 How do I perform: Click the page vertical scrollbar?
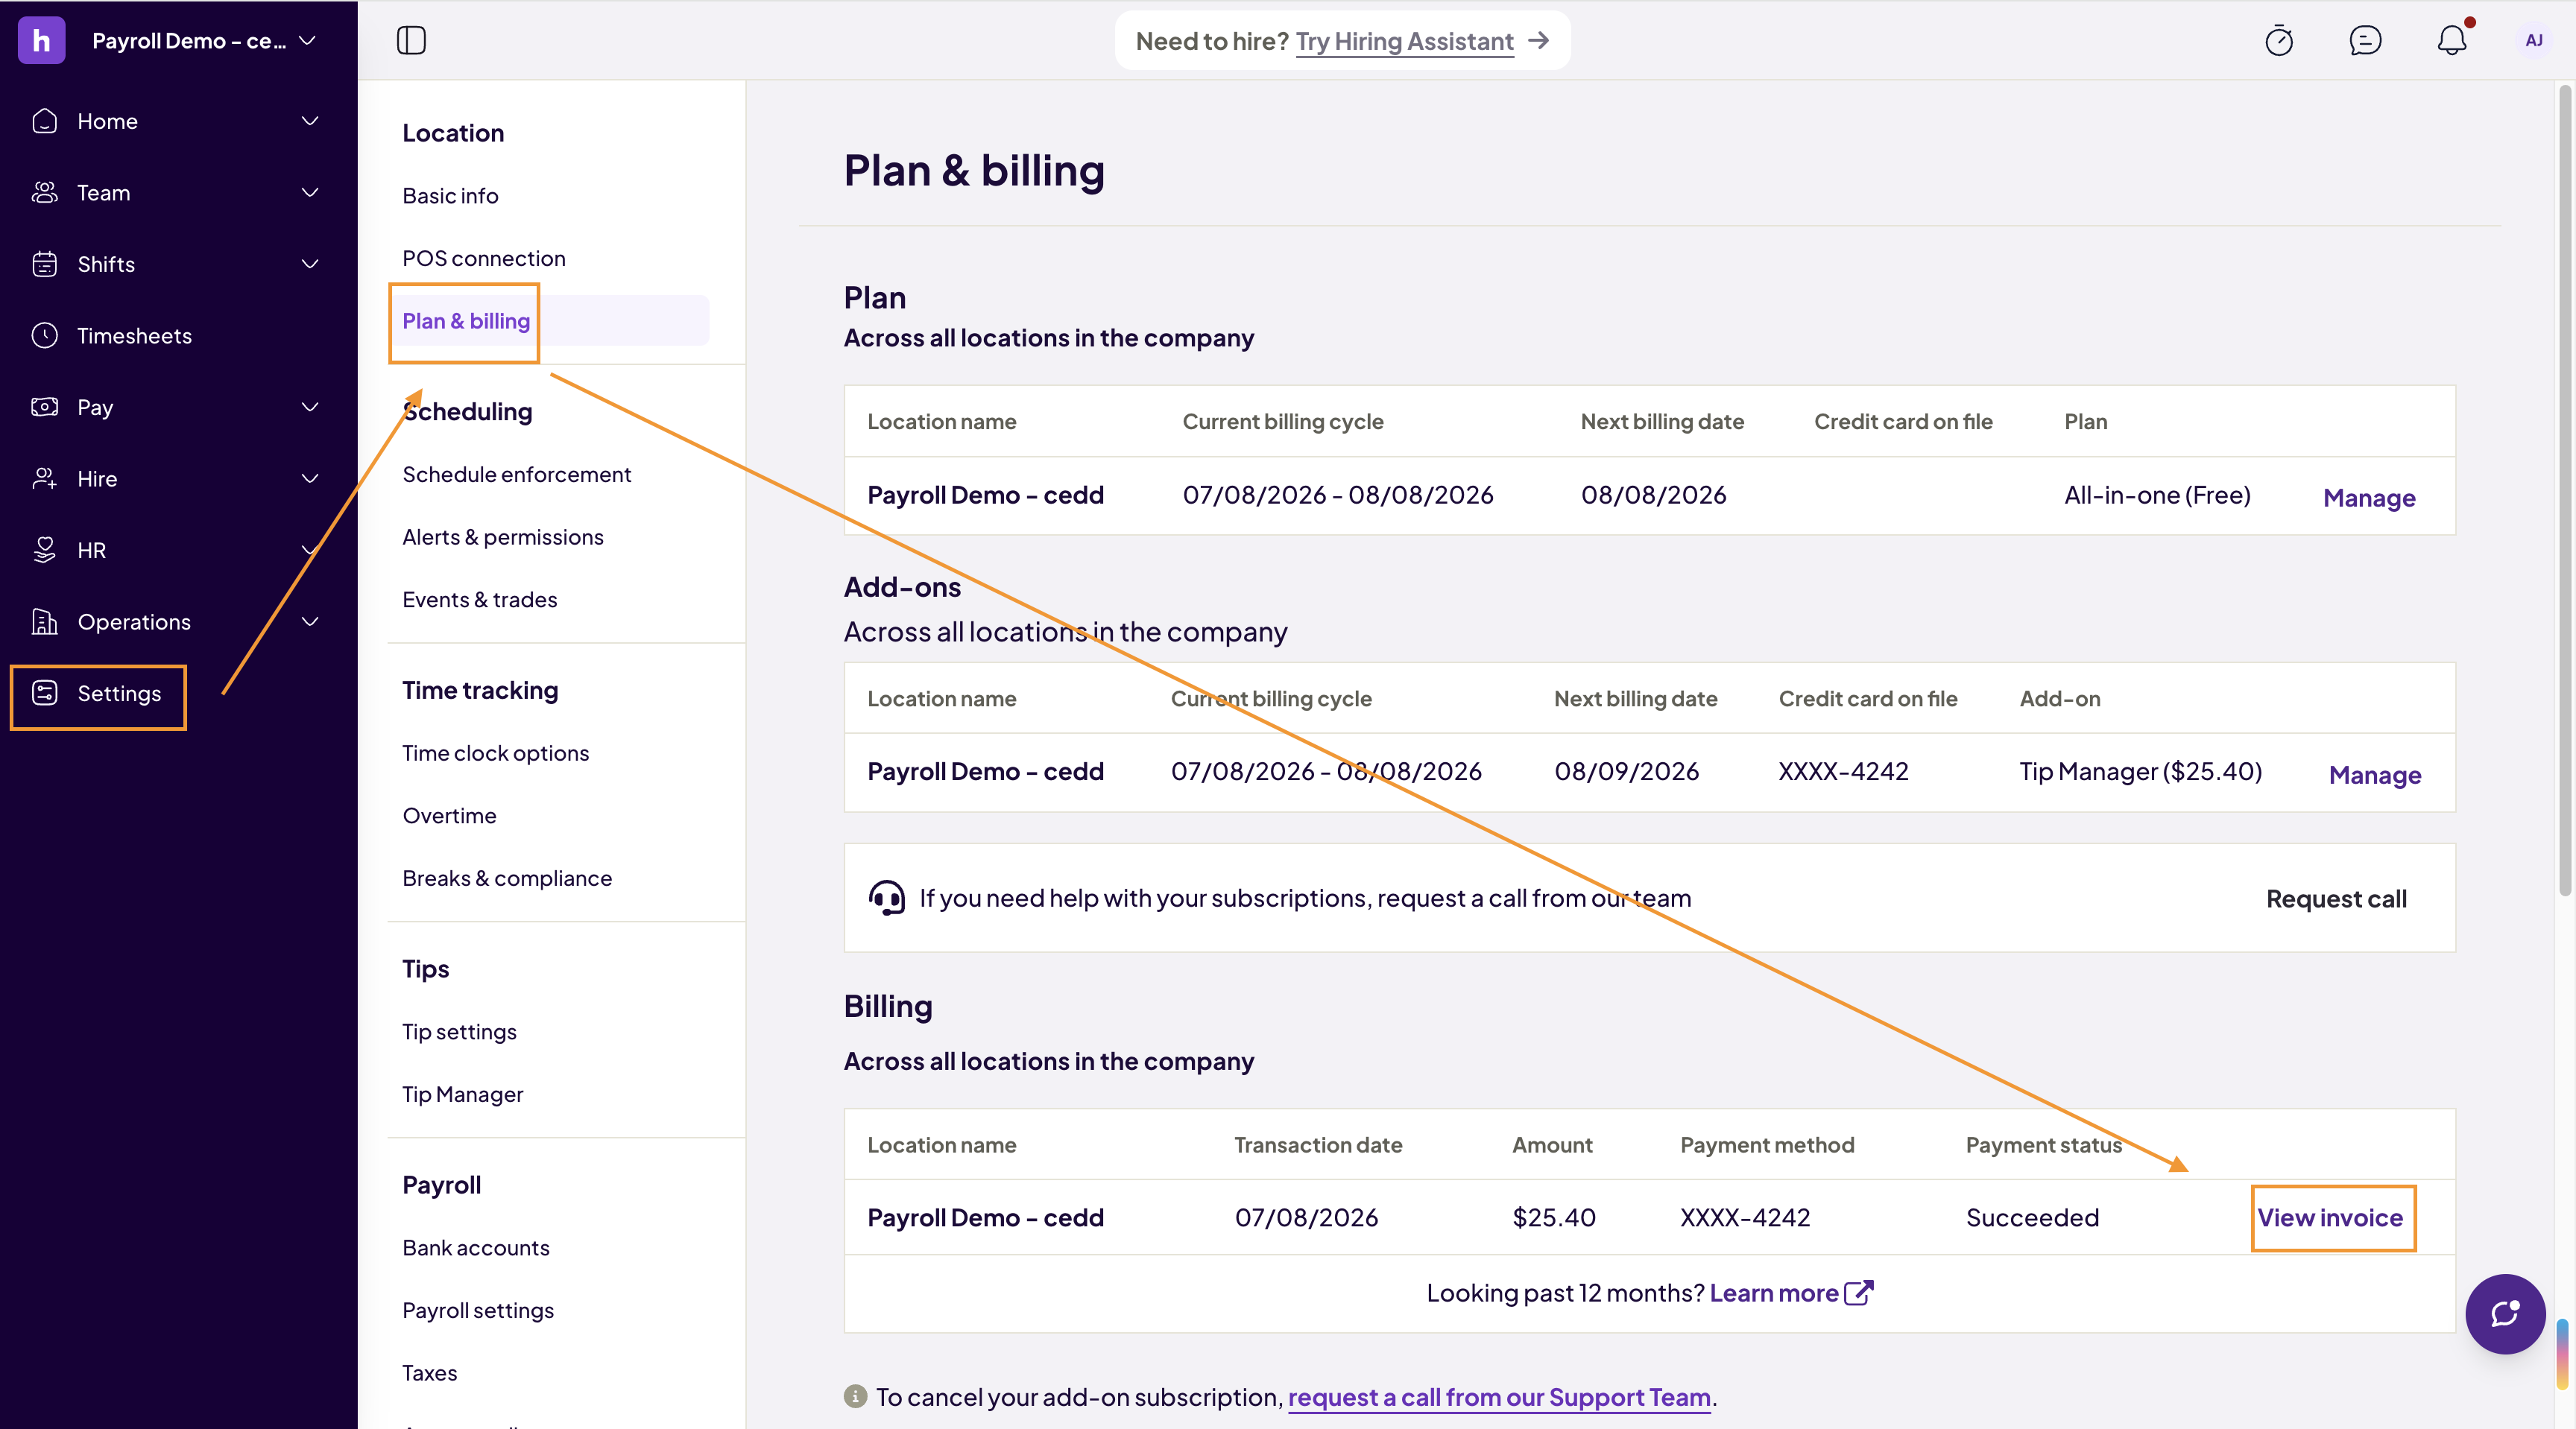[x=2565, y=489]
